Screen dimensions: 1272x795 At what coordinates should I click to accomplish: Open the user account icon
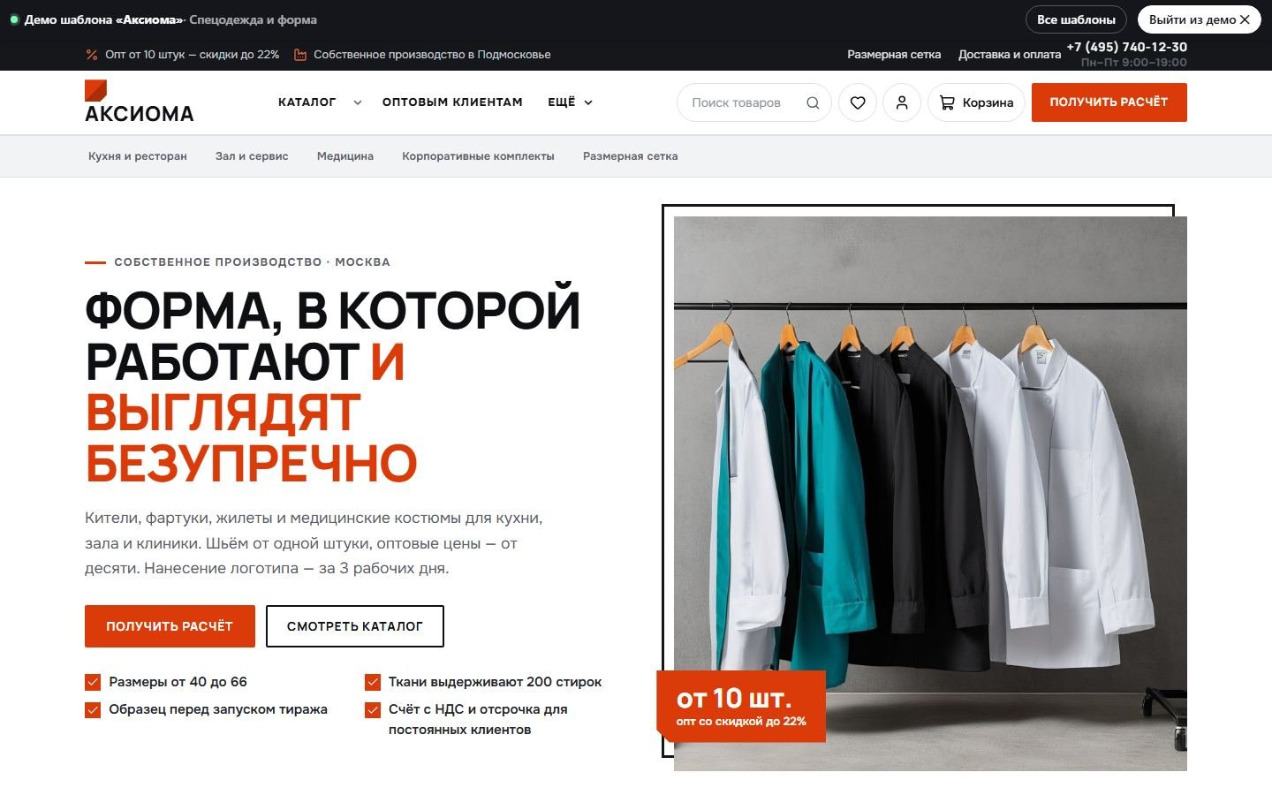(x=902, y=102)
